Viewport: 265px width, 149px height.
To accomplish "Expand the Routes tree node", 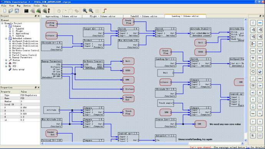I will click(6, 60).
